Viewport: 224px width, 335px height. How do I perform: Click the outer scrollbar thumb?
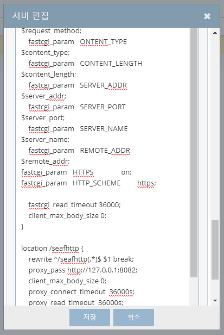click(x=215, y=250)
